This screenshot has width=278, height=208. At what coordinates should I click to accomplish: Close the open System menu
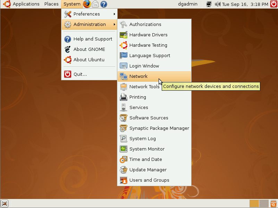pyautogui.click(x=72, y=4)
